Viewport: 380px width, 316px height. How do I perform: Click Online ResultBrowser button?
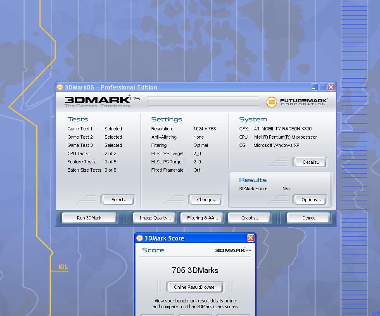(195, 287)
